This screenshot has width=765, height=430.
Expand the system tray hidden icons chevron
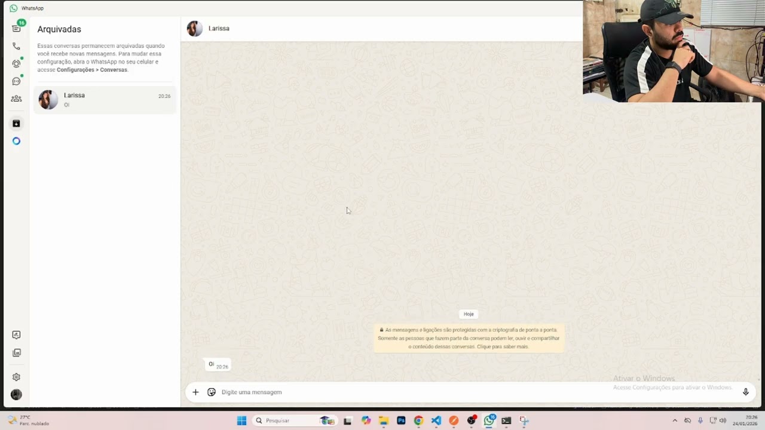[x=675, y=420]
